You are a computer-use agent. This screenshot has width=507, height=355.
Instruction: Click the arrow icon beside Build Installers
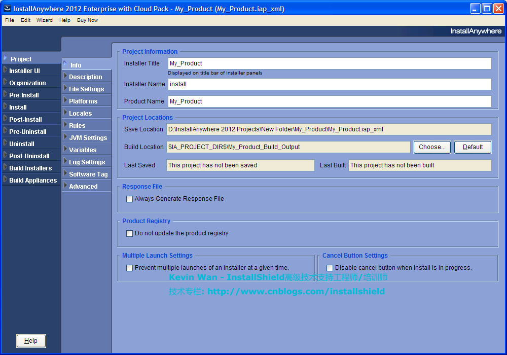(x=5, y=167)
